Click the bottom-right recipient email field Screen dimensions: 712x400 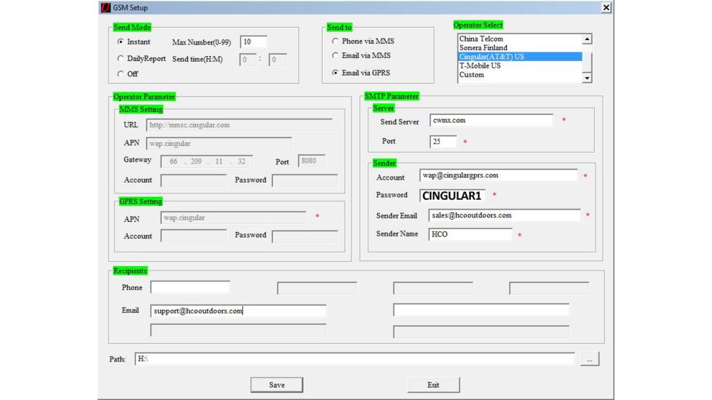[x=481, y=332]
